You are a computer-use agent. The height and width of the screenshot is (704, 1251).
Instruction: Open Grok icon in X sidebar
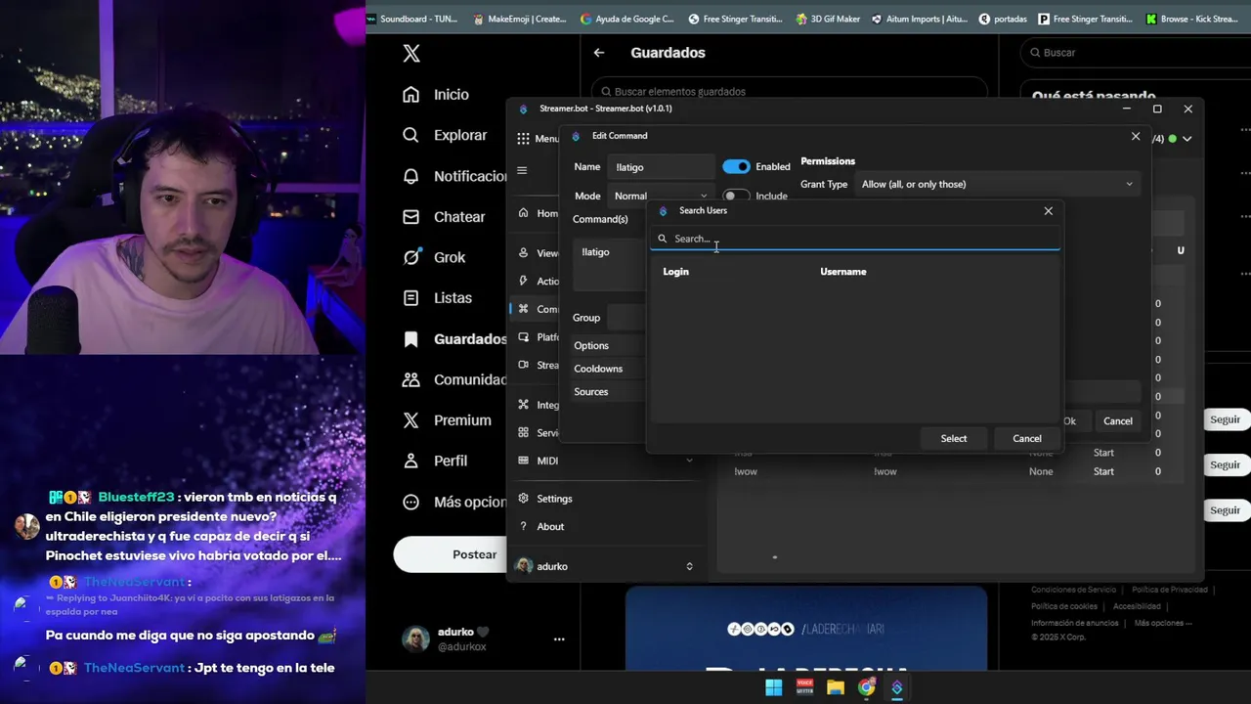[x=411, y=257]
